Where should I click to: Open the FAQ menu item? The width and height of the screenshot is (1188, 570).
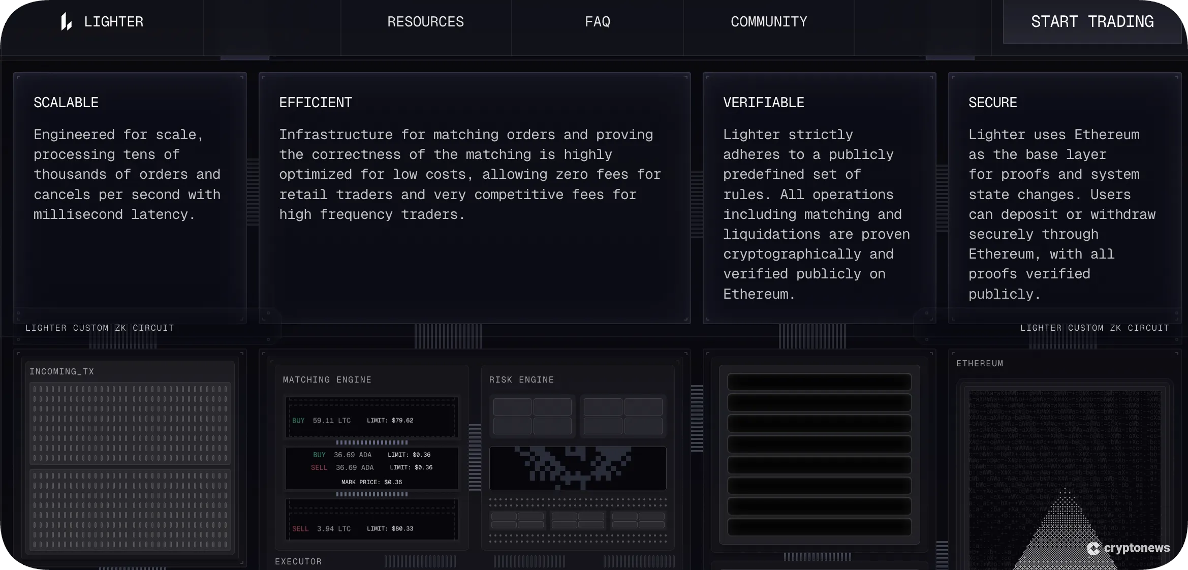point(597,22)
